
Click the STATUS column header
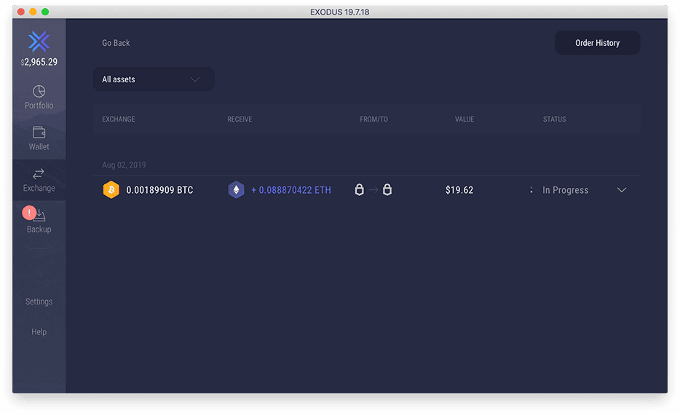click(555, 119)
